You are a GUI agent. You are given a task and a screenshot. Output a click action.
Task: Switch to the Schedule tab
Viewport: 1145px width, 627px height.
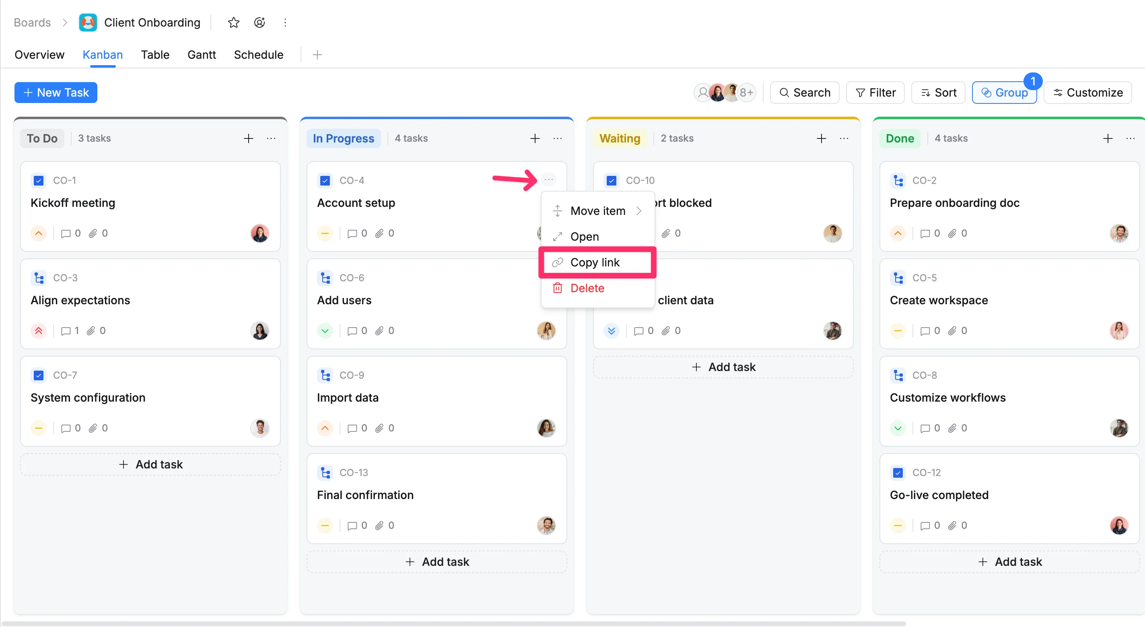coord(258,55)
